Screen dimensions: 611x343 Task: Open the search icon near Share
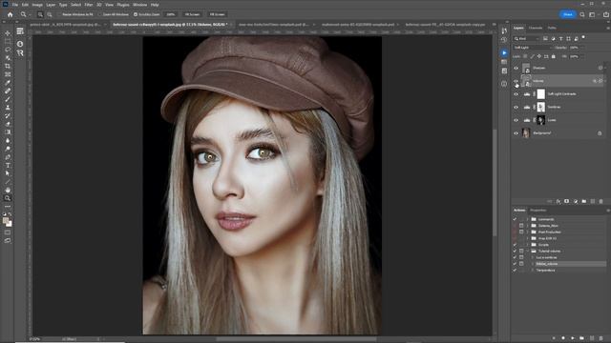tap(582, 14)
